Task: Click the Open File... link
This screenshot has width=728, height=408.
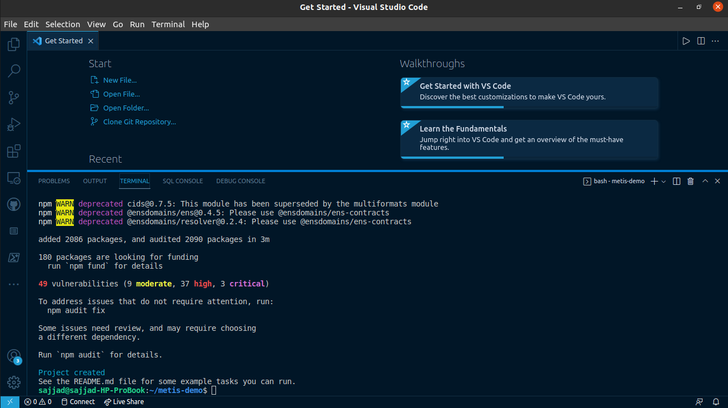Action: (115, 94)
